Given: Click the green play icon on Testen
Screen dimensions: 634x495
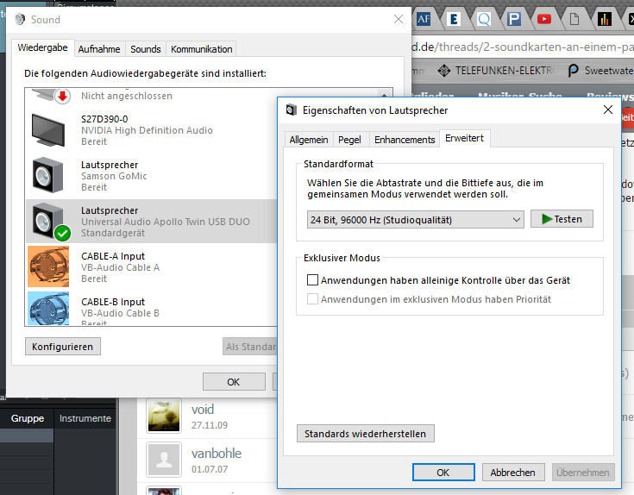Looking at the screenshot, I should point(547,219).
